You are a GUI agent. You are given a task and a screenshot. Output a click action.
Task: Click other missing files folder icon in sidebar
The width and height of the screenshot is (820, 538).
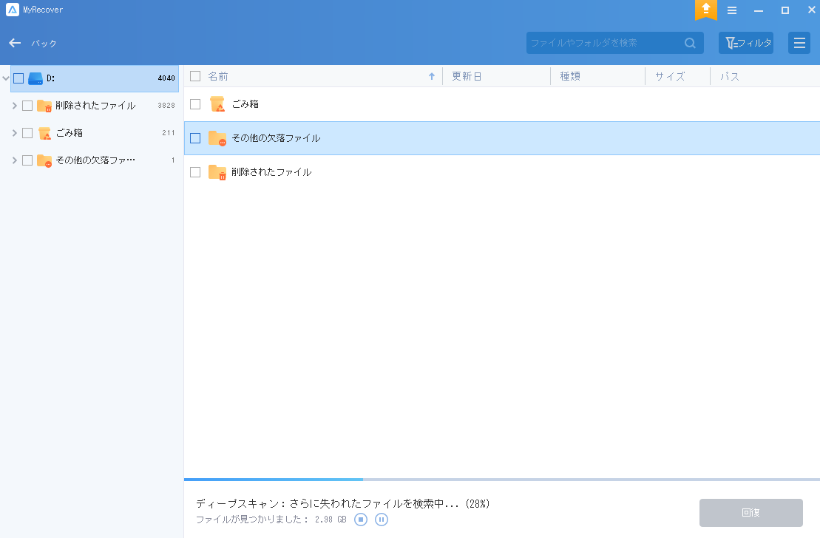(44, 160)
